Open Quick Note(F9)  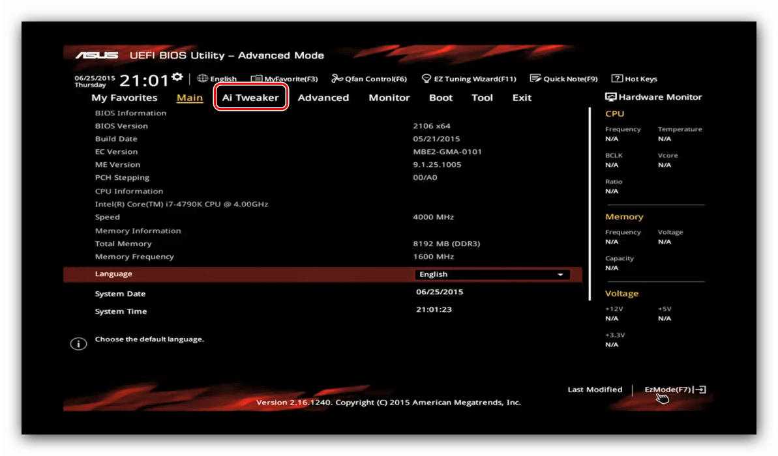tap(563, 79)
